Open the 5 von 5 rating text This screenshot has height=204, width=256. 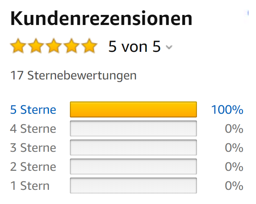click(x=135, y=47)
